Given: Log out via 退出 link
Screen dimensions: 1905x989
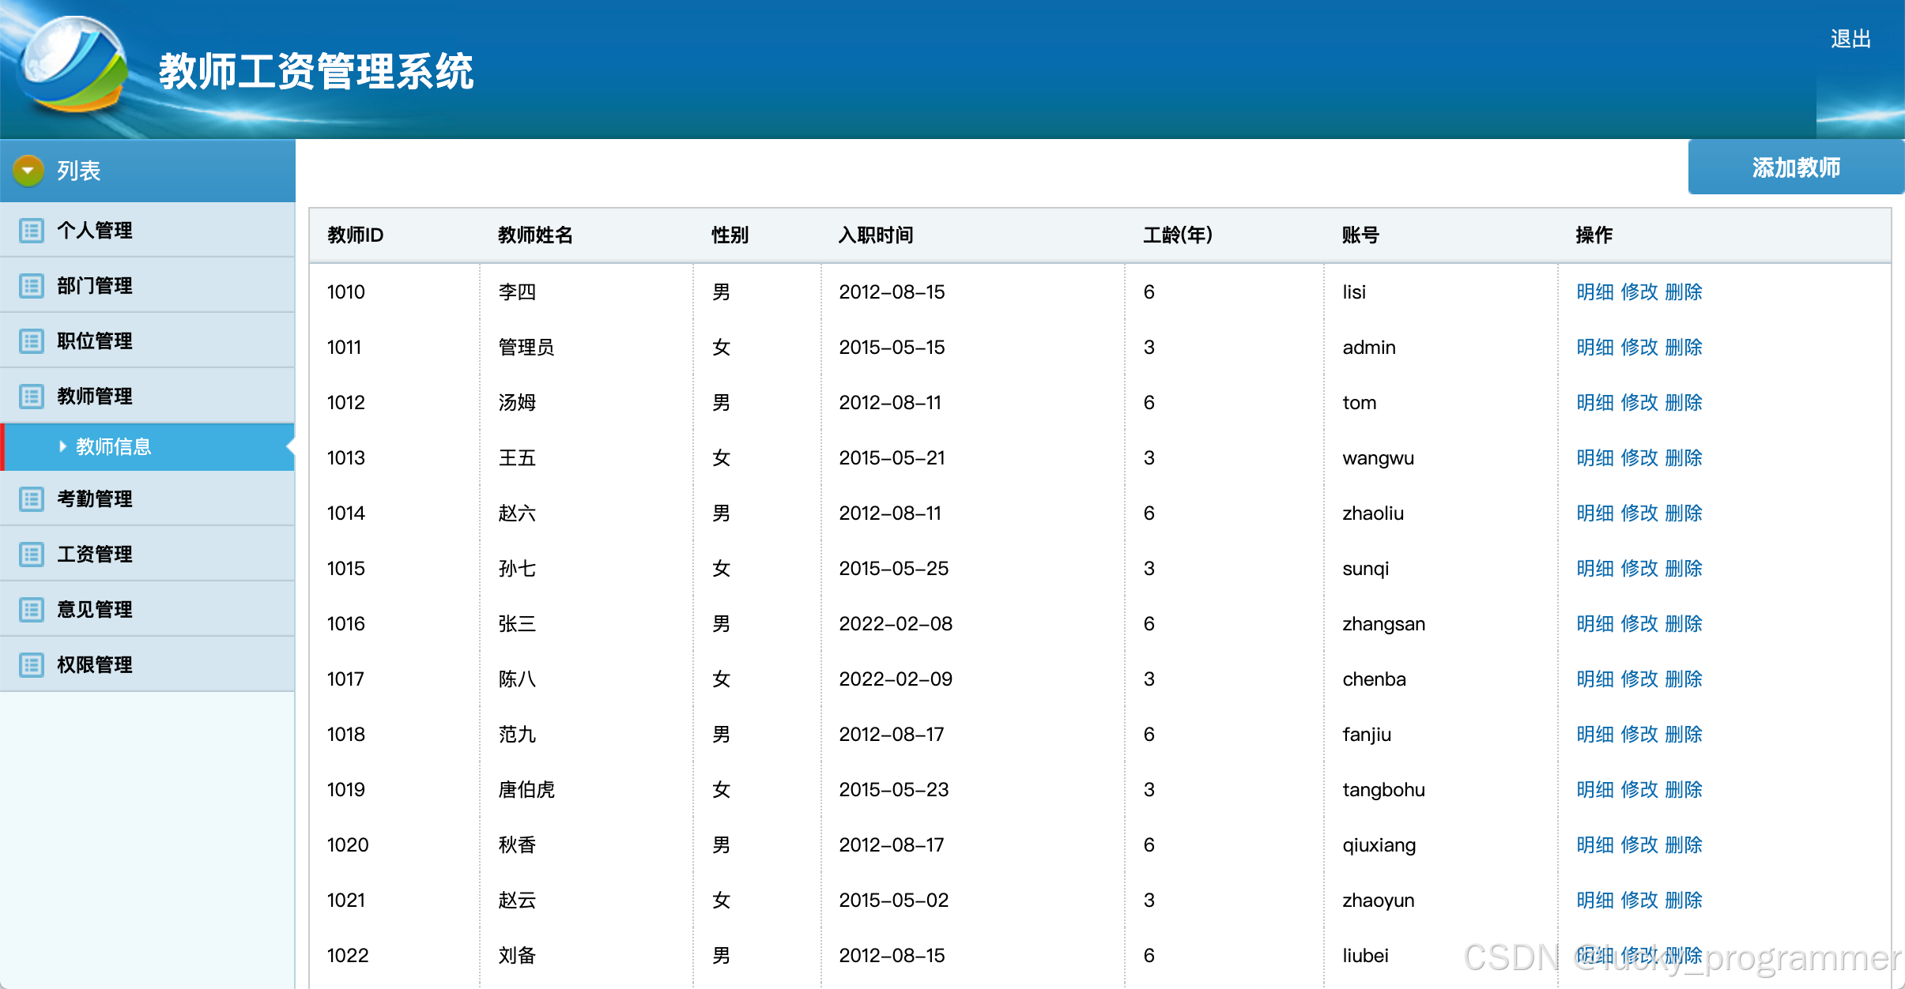Looking at the screenshot, I should click(1850, 39).
